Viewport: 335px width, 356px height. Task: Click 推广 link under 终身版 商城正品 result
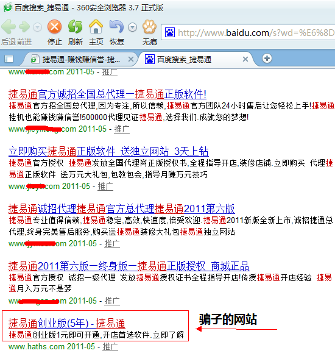click(x=112, y=301)
